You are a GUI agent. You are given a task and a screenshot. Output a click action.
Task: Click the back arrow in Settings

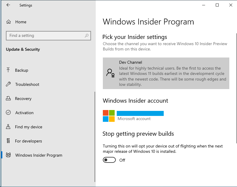[8, 5]
